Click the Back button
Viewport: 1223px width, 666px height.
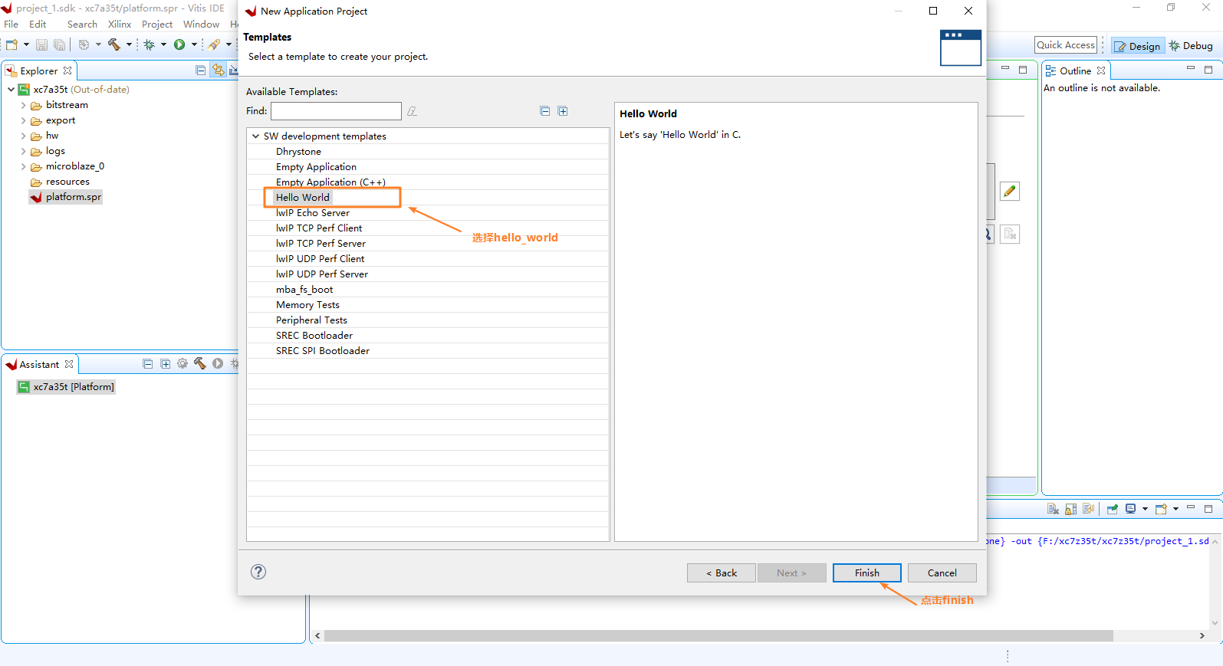(x=722, y=572)
